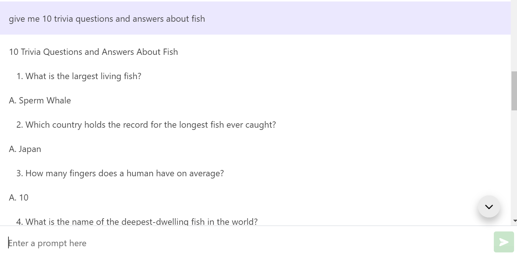Click the word 'fish' ending the user prompt
The height and width of the screenshot is (255, 517).
[x=198, y=19]
